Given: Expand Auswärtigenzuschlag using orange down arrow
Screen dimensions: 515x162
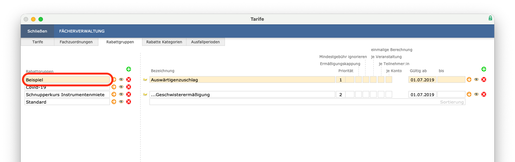Looking at the screenshot, I should [x=469, y=80].
